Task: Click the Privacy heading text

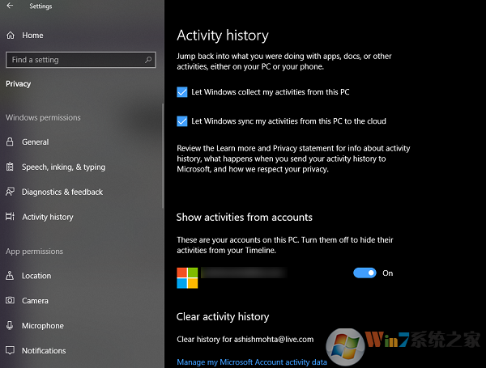Action: point(19,84)
